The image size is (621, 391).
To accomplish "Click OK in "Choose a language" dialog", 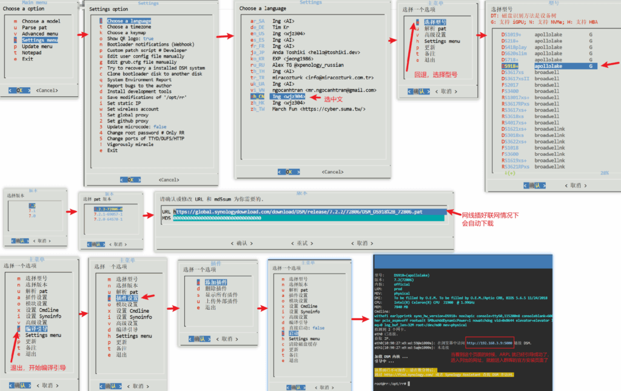I will (x=289, y=172).
